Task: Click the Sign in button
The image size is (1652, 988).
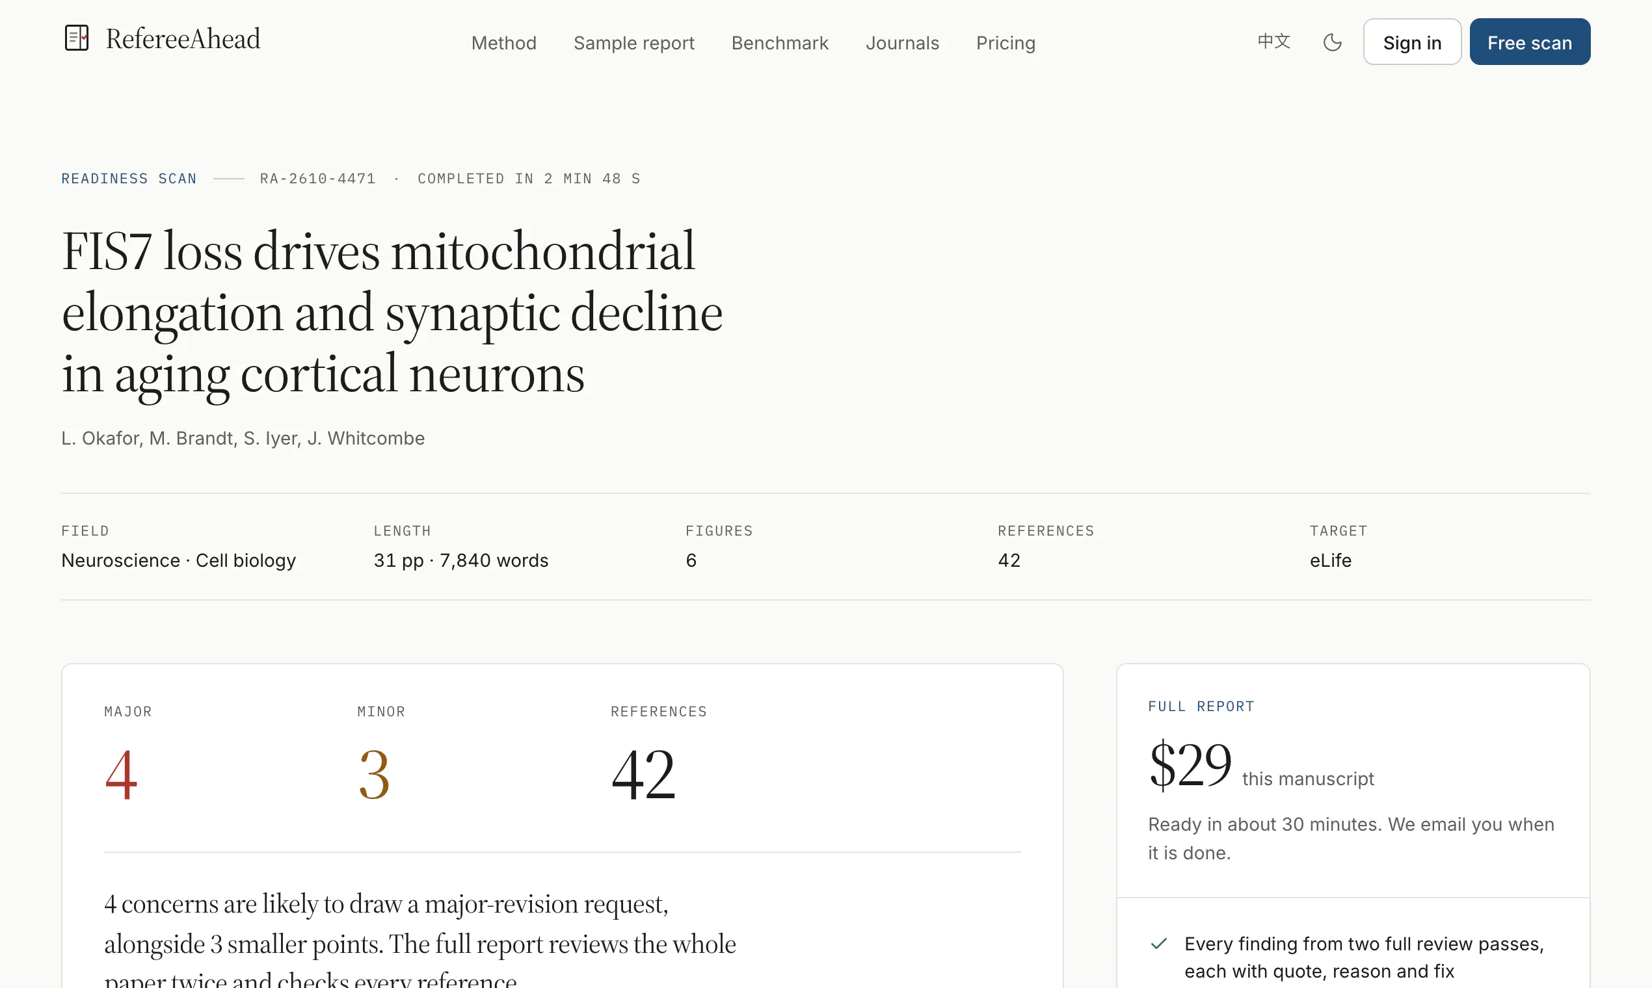Action: [x=1412, y=42]
